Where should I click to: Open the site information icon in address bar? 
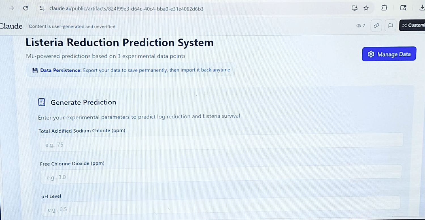[x=42, y=8]
